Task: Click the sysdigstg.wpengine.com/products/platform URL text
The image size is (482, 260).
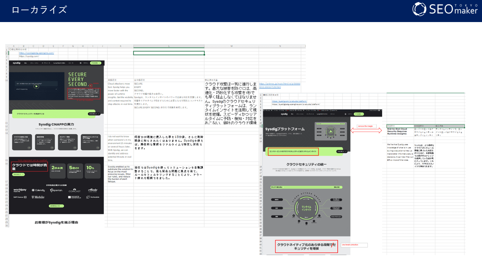Action: click(296, 104)
